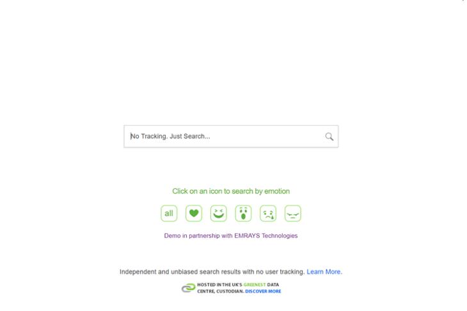The image size is (467, 311).
Task: Select the 'all' emotions icon
Action: coord(169,213)
